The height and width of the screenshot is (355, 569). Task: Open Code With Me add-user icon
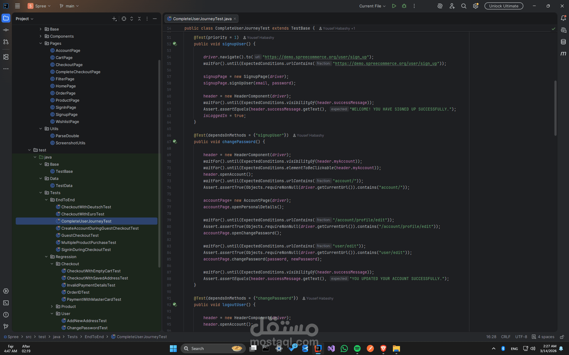click(452, 6)
